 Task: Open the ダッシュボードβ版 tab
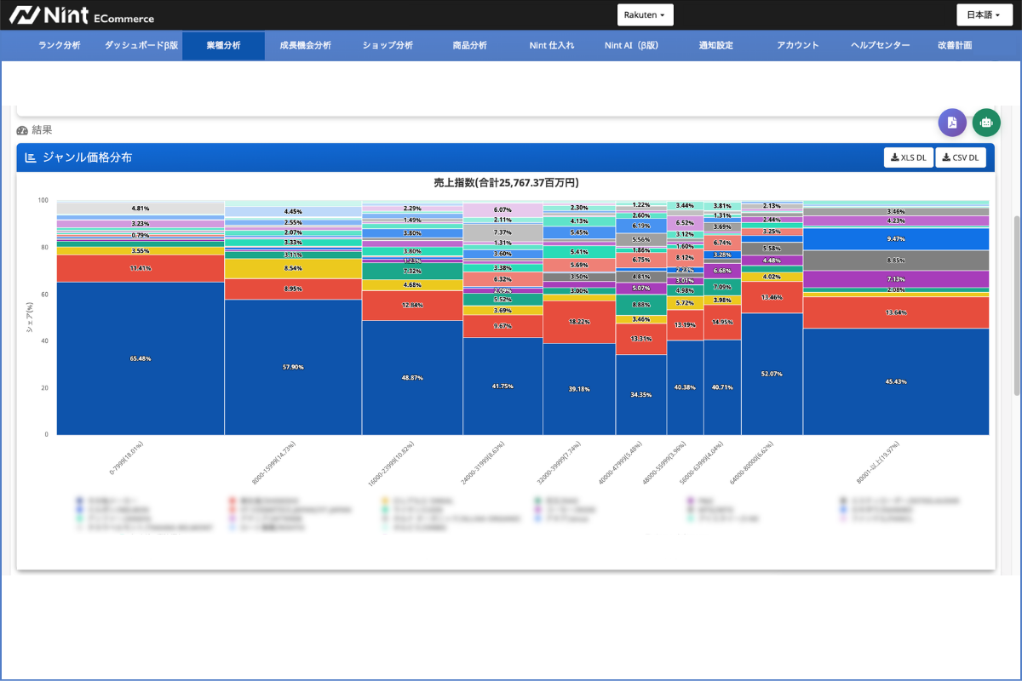tap(141, 46)
